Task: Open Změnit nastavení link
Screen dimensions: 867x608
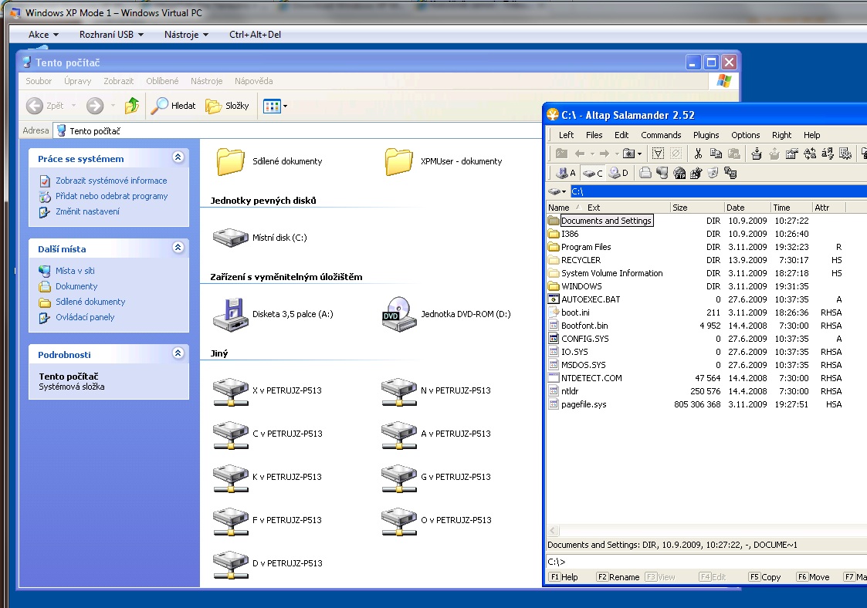Action: pos(87,211)
